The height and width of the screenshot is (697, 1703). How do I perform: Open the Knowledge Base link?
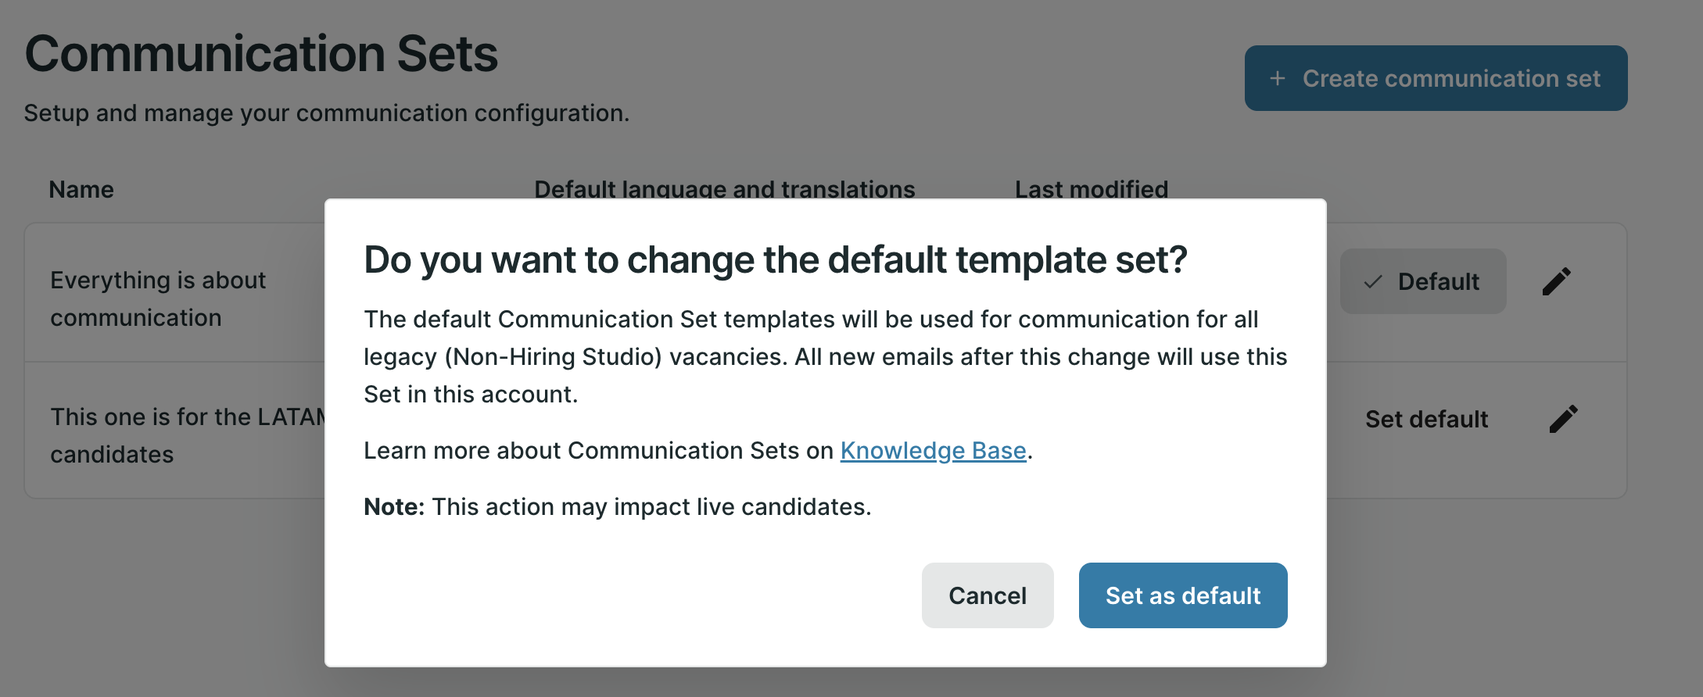coord(933,451)
